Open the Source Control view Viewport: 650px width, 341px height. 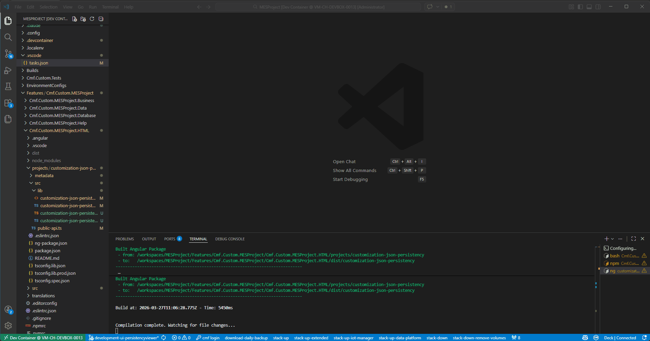click(x=8, y=54)
